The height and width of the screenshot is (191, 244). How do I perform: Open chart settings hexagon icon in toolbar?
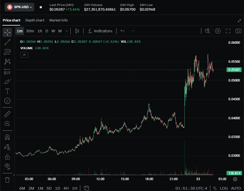218,31
